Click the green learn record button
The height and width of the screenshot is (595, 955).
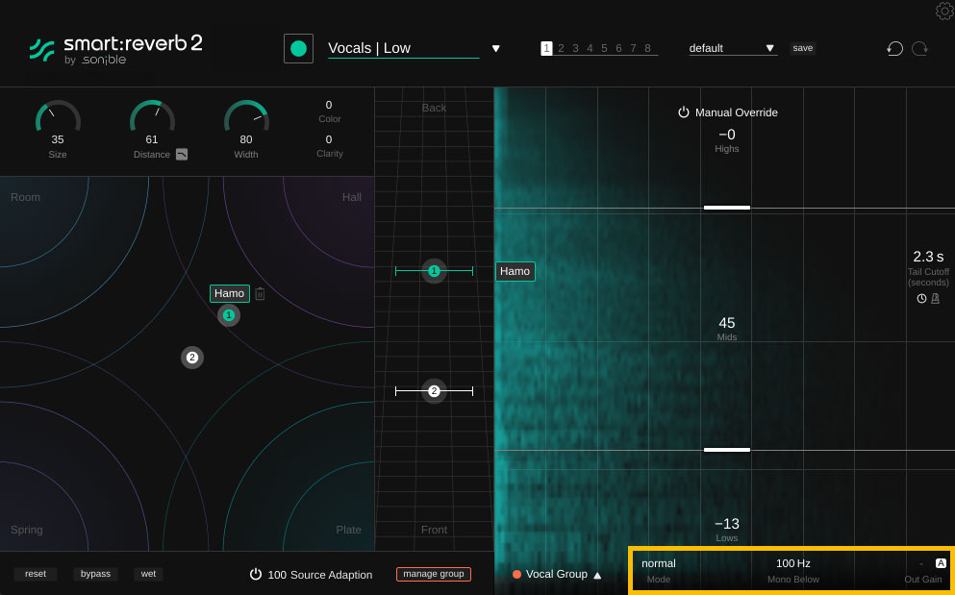pyautogui.click(x=298, y=49)
